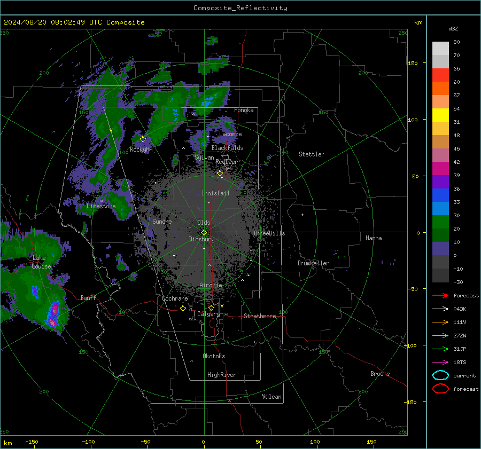
Task: Click the white plus marker west of Hanna
Action: click(302, 215)
